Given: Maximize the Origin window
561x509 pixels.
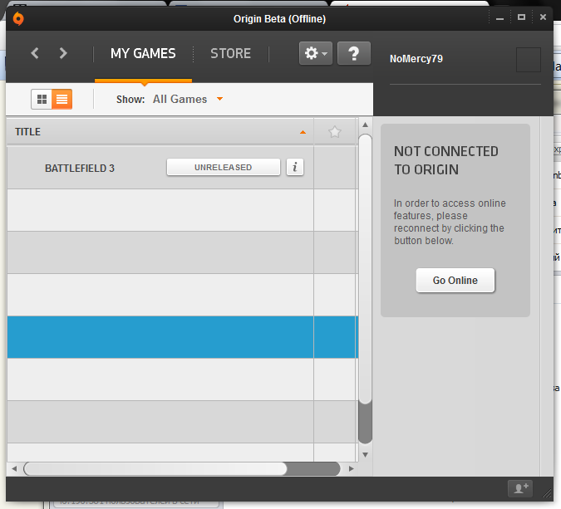Looking at the screenshot, I should point(521,17).
